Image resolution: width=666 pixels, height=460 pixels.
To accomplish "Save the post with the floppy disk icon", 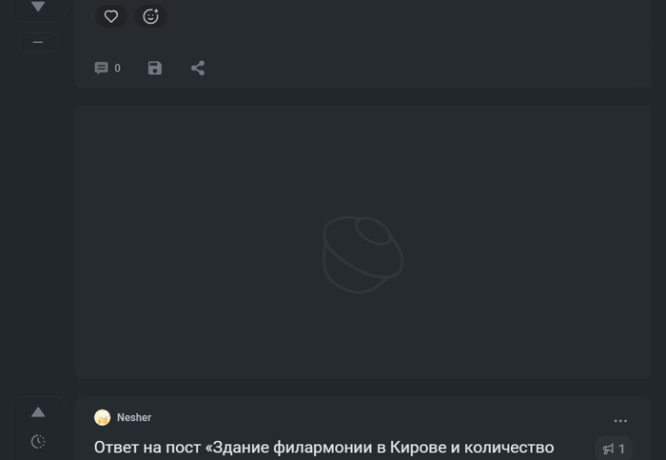I will [x=155, y=69].
